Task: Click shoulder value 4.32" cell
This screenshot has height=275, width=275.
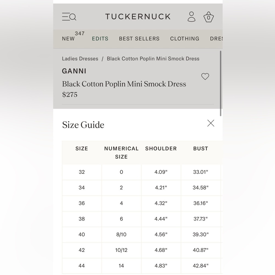Action: click(161, 203)
